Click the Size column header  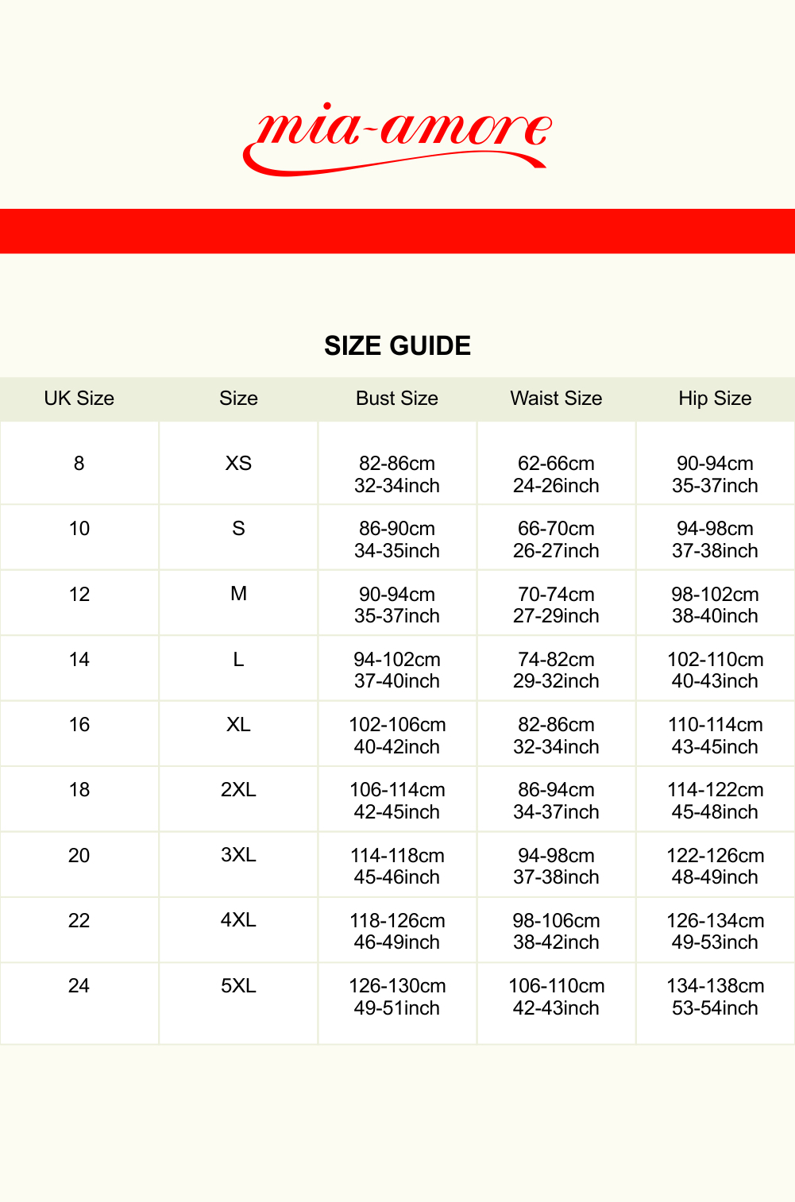pyautogui.click(x=238, y=399)
